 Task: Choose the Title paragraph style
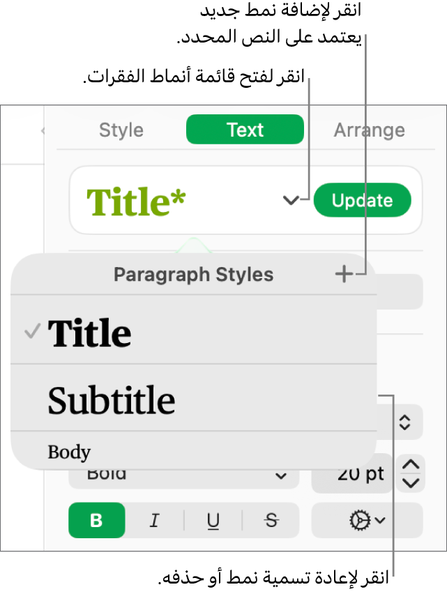(x=89, y=333)
